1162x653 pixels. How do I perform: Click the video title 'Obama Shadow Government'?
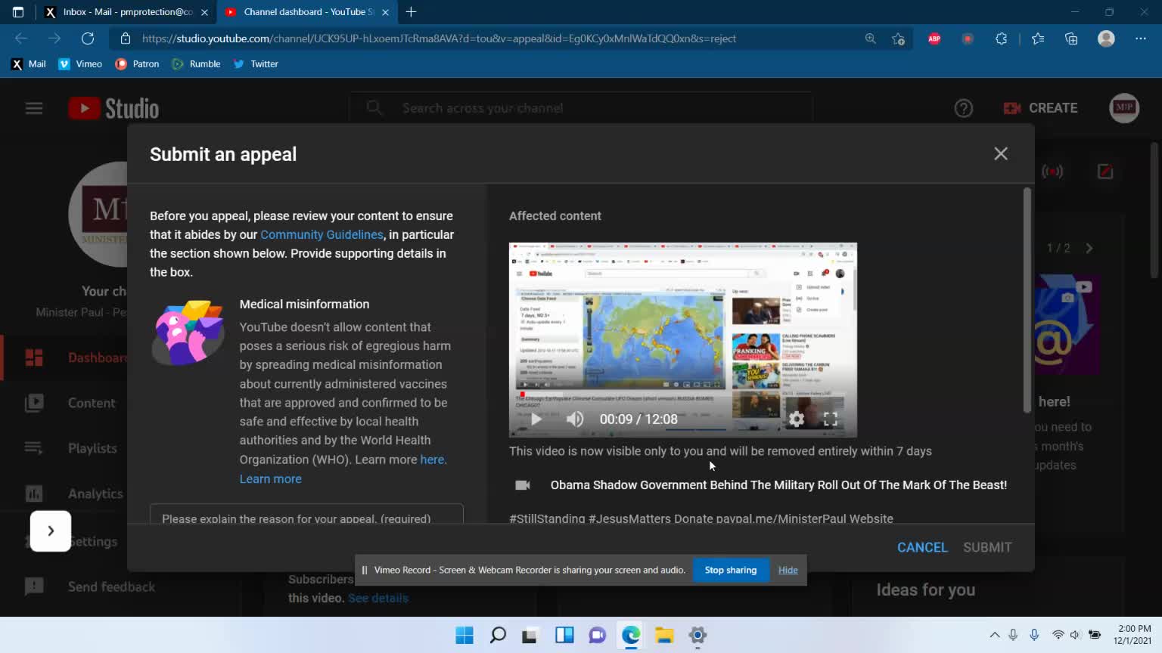pyautogui.click(x=778, y=485)
